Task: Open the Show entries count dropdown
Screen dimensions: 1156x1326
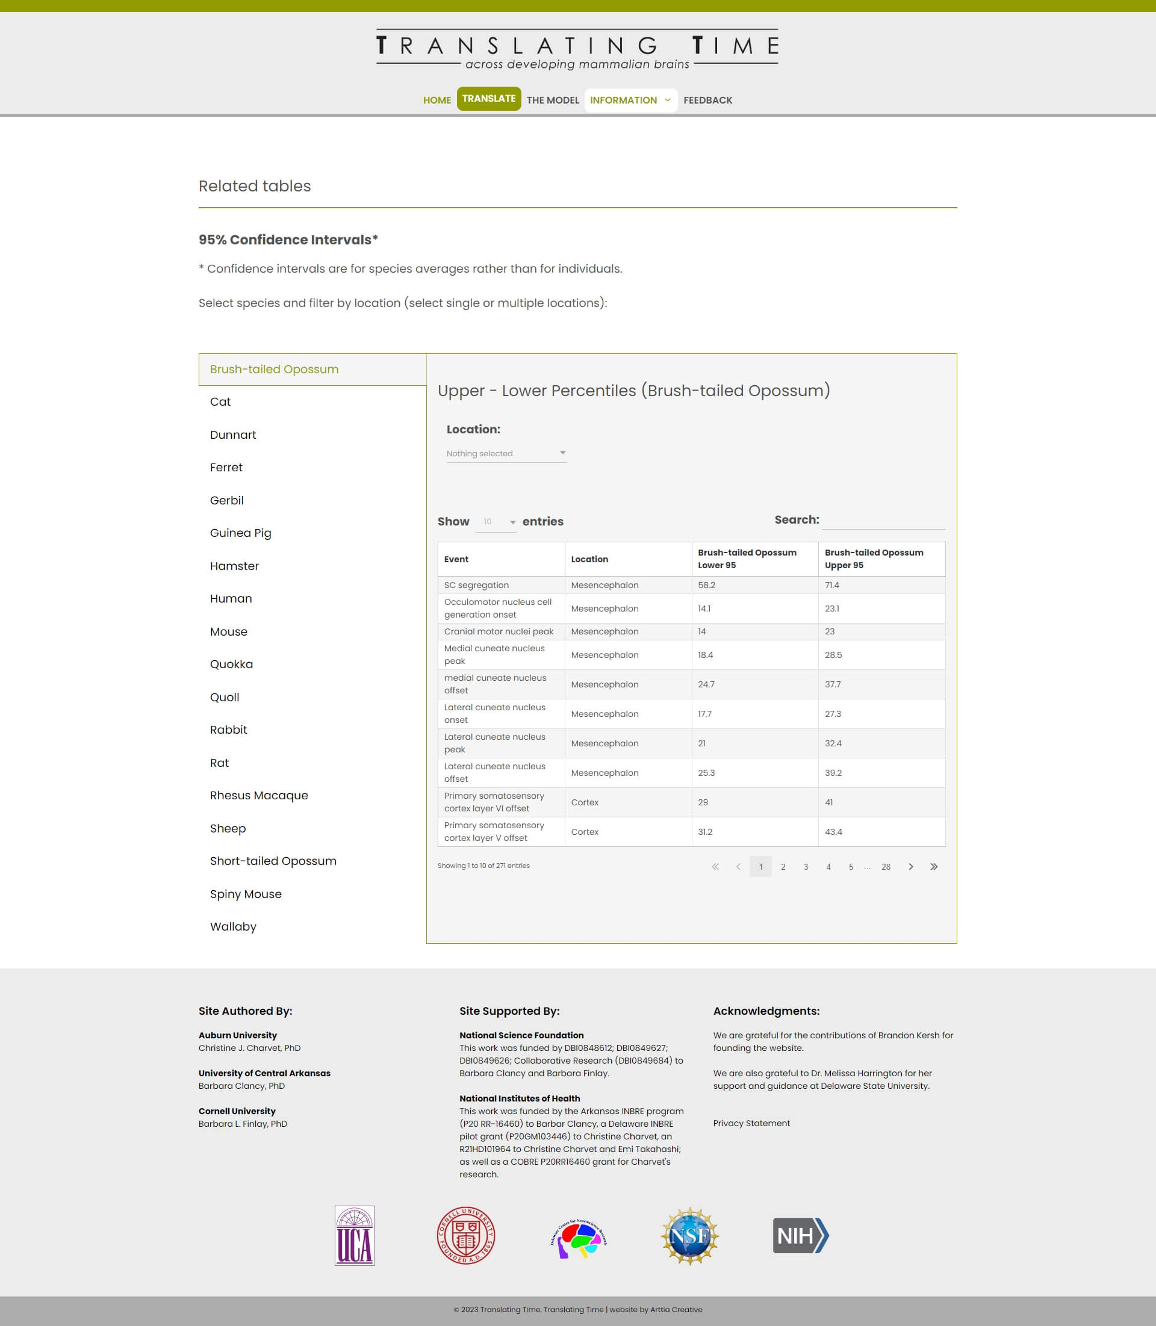Action: pyautogui.click(x=496, y=521)
